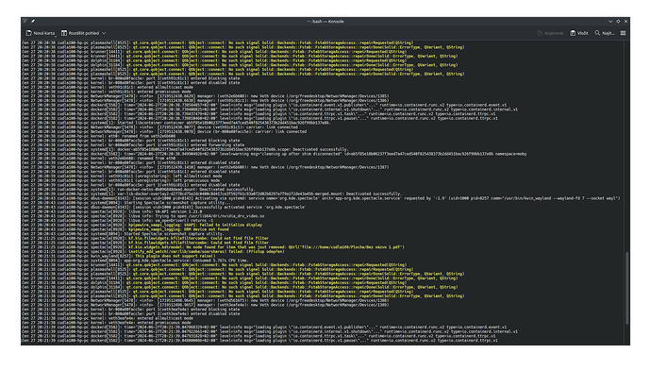Maximize the Konsole window

618,21
